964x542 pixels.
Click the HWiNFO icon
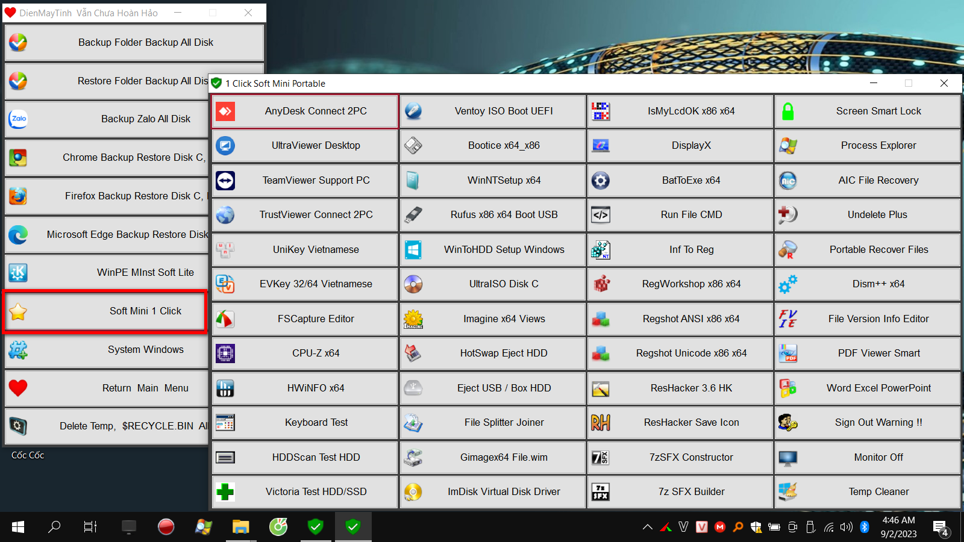coord(225,388)
